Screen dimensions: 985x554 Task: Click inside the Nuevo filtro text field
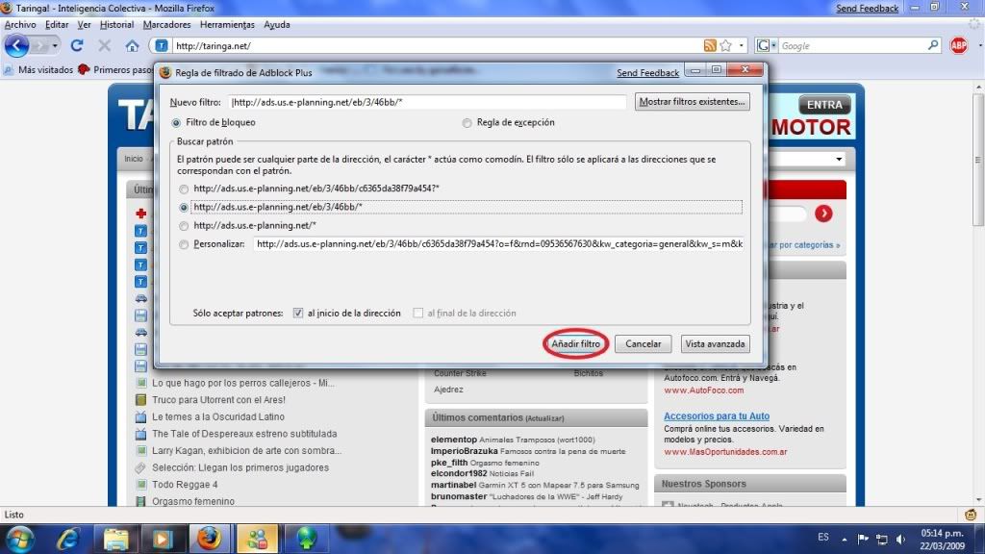coord(427,102)
